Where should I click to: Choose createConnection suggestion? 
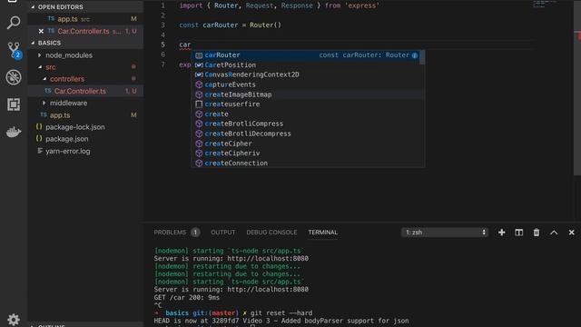305,163
